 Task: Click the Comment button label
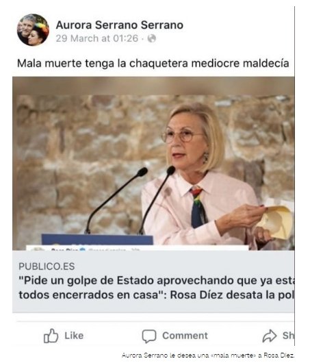coord(185,336)
